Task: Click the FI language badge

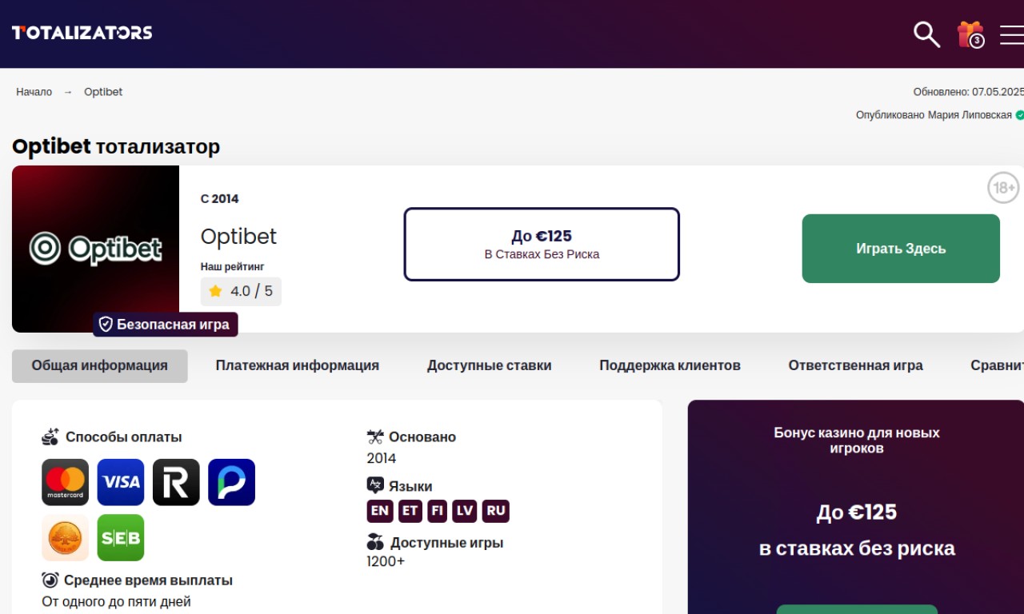Action: pyautogui.click(x=437, y=511)
